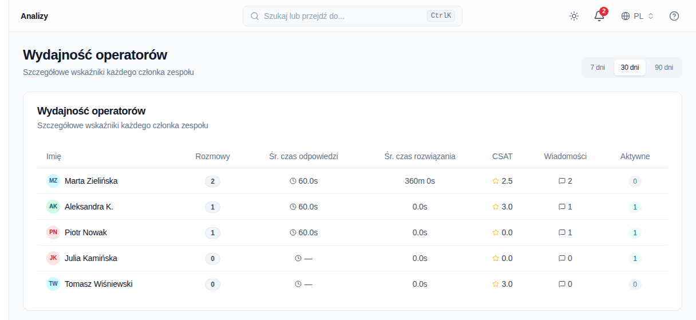The height and width of the screenshot is (320, 696).
Task: Open the Analizy section title
Action: click(34, 16)
